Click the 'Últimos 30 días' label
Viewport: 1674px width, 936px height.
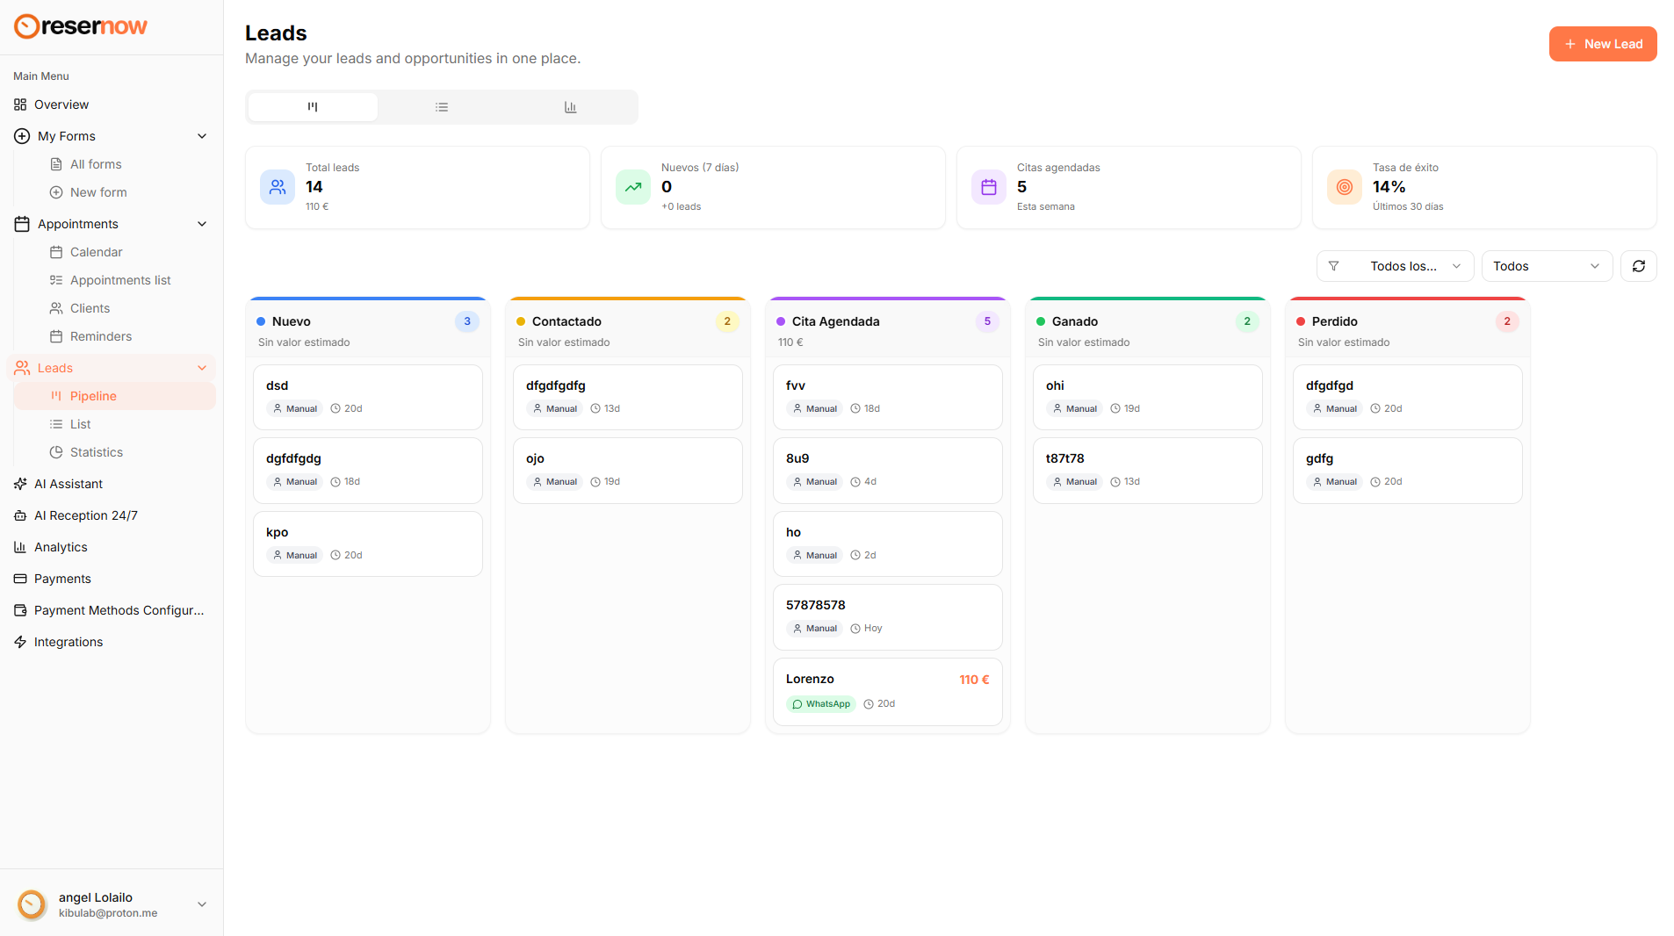[x=1408, y=206]
